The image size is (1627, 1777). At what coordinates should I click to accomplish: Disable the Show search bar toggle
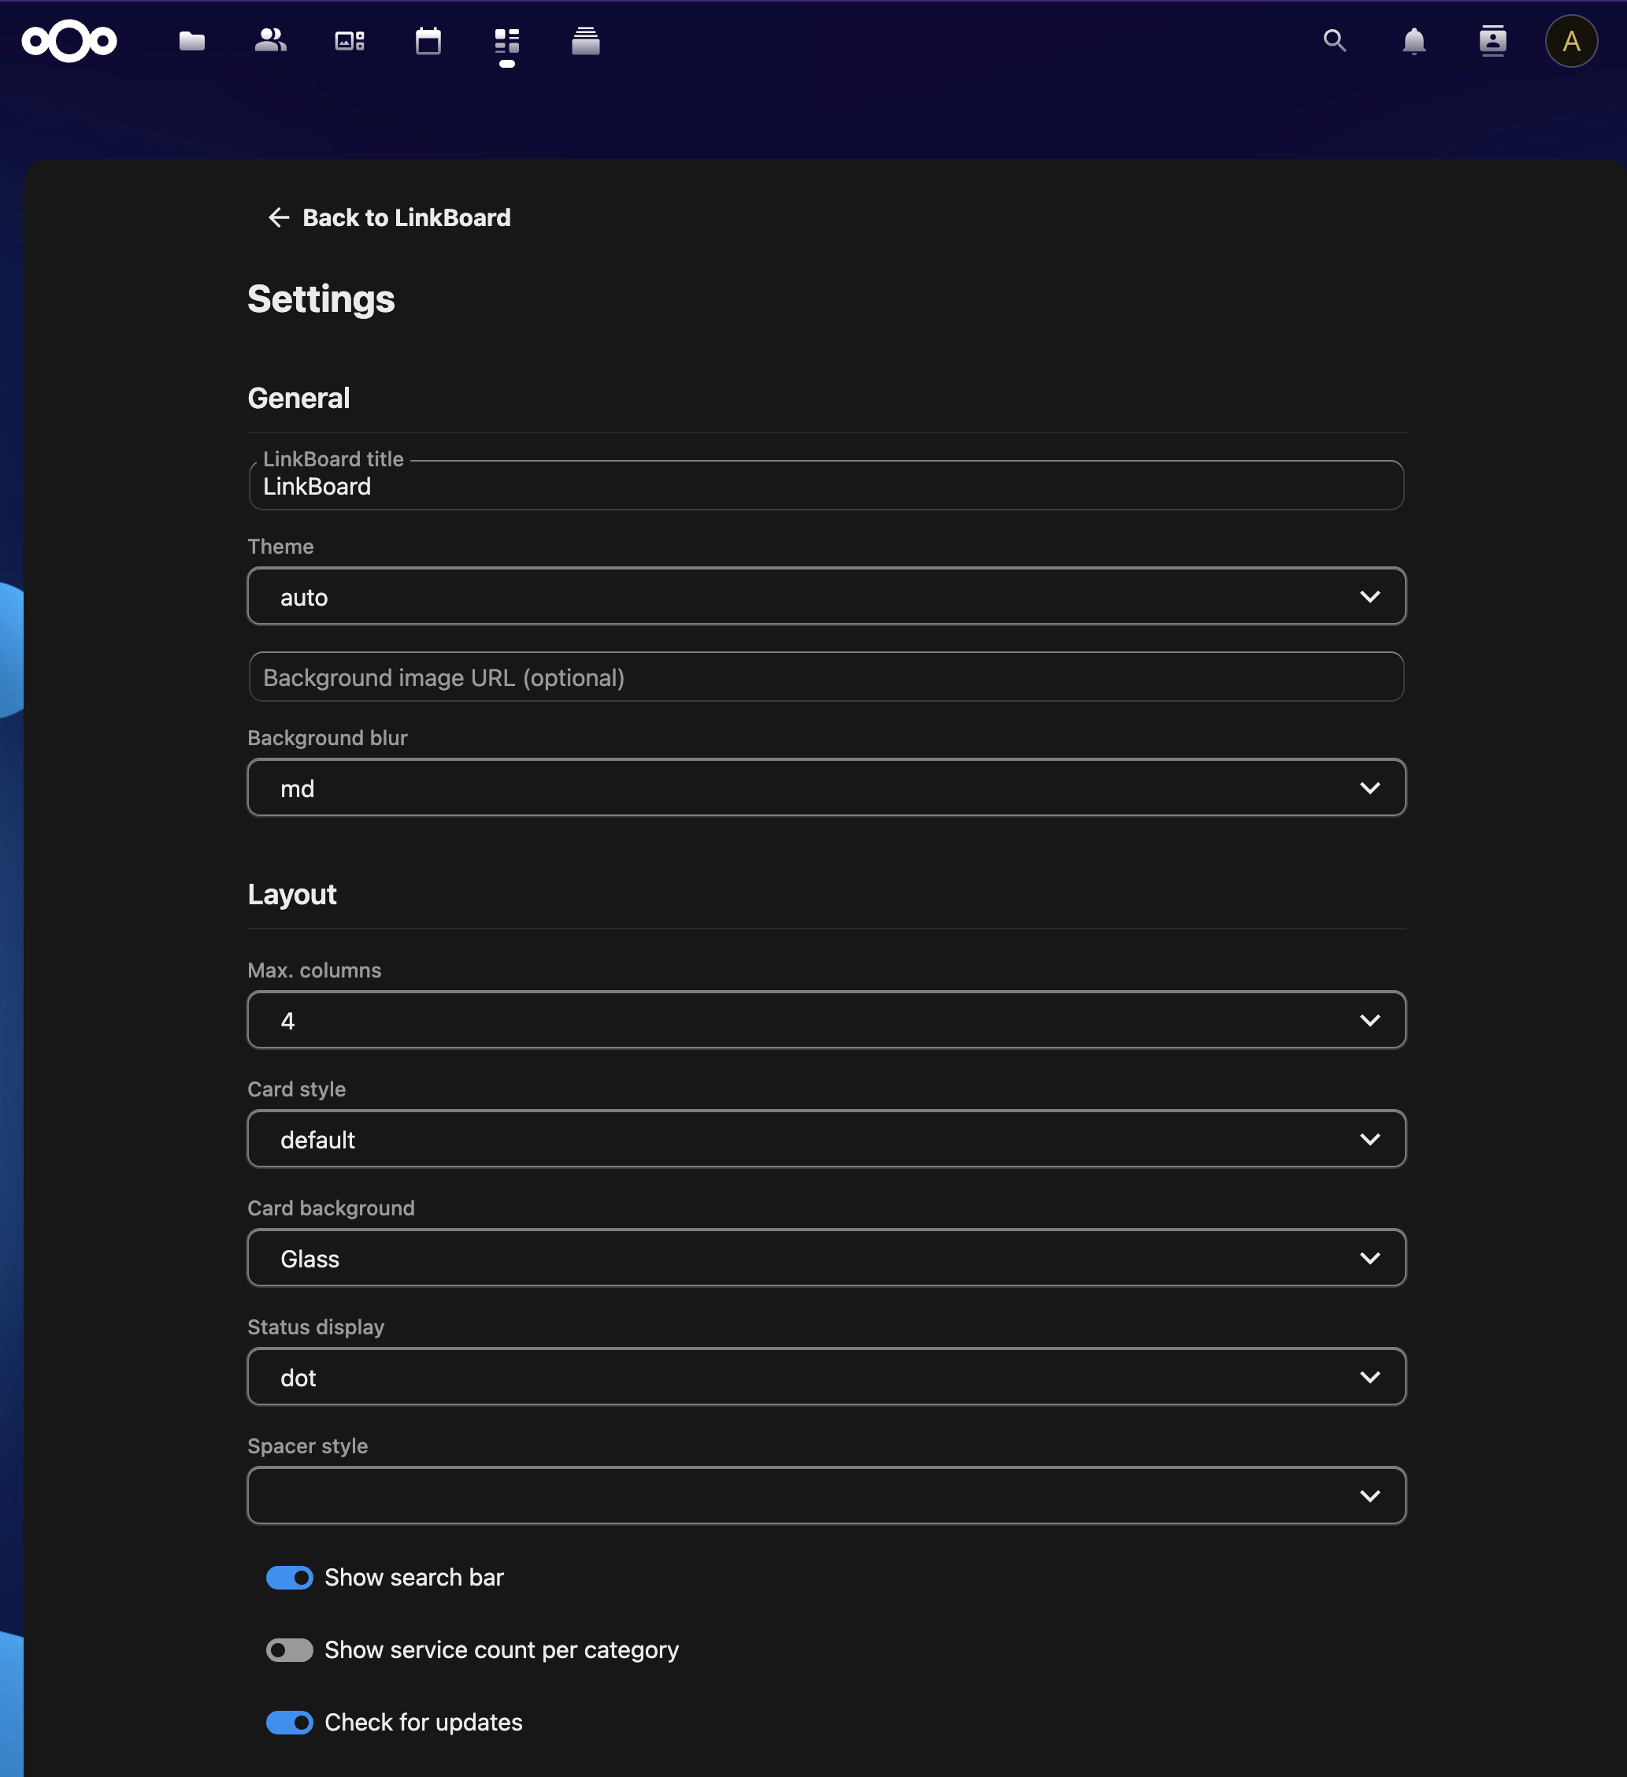point(289,1578)
